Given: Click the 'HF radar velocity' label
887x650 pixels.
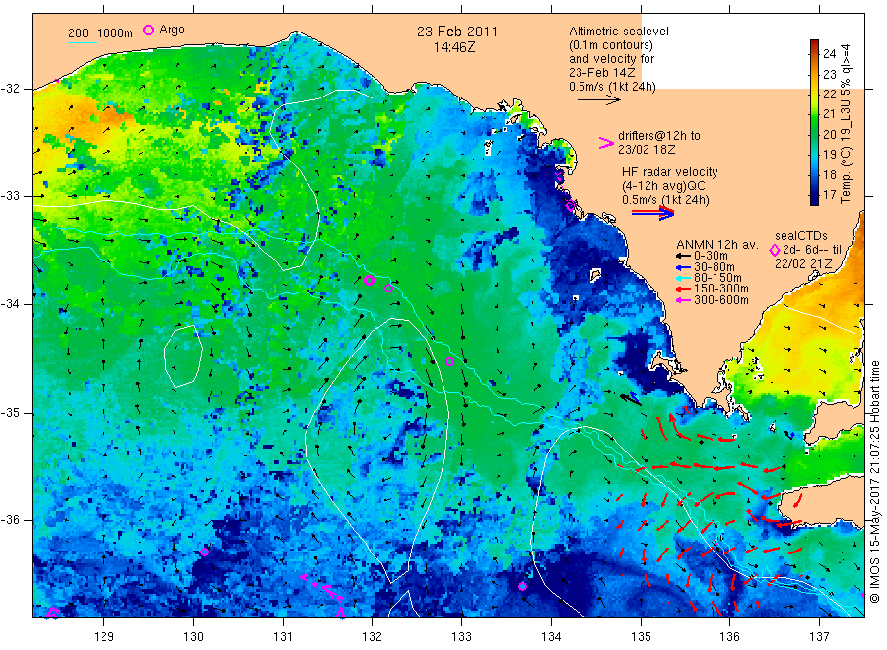Looking at the screenshot, I should click(x=670, y=171).
